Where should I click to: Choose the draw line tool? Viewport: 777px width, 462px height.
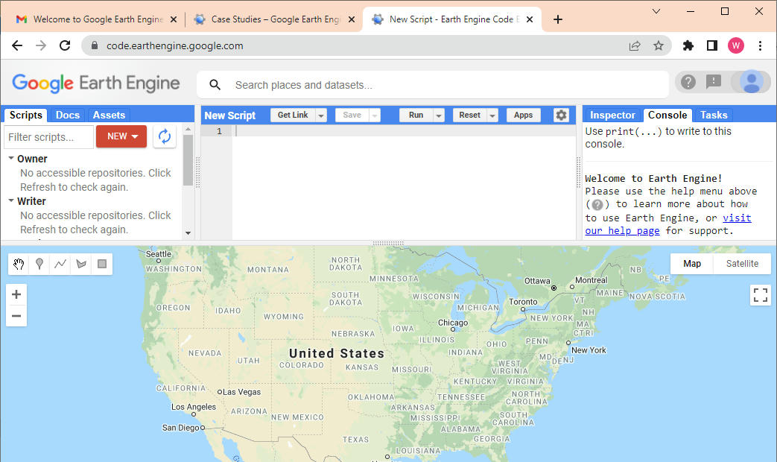click(x=60, y=264)
